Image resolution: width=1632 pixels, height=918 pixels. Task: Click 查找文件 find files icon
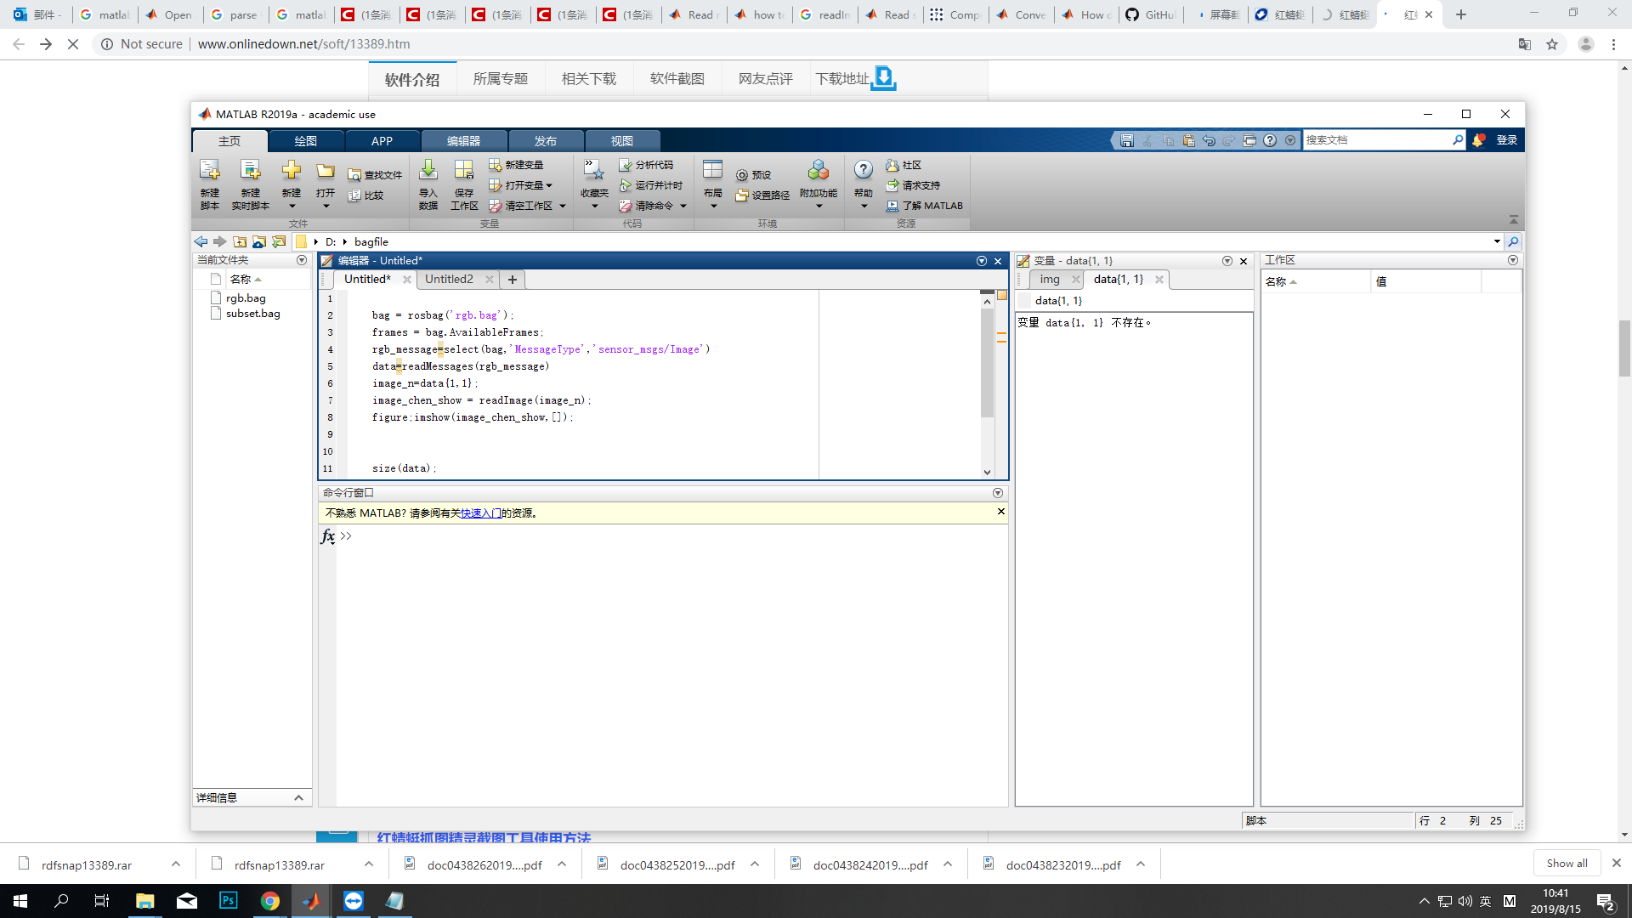pos(354,175)
